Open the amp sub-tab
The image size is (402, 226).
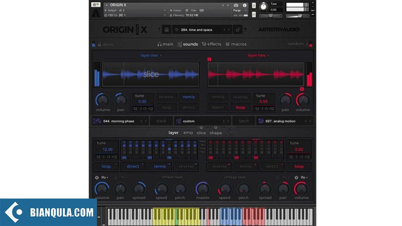(188, 133)
